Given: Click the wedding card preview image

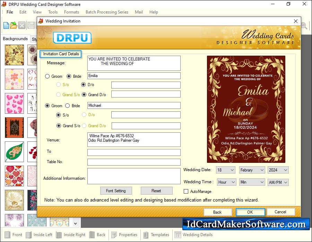Looking at the screenshot, I should [x=246, y=109].
